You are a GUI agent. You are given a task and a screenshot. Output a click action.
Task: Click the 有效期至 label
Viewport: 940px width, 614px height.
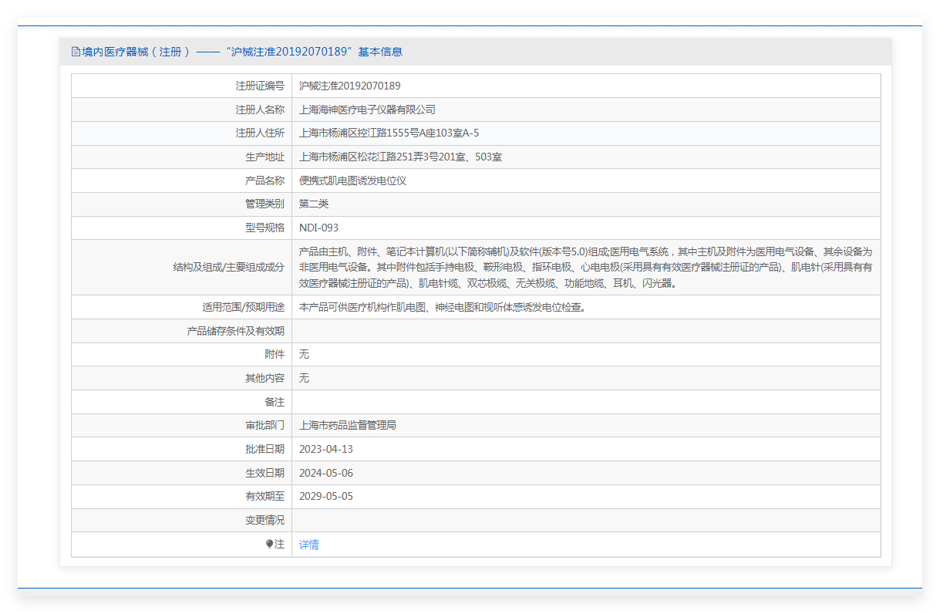(x=264, y=496)
